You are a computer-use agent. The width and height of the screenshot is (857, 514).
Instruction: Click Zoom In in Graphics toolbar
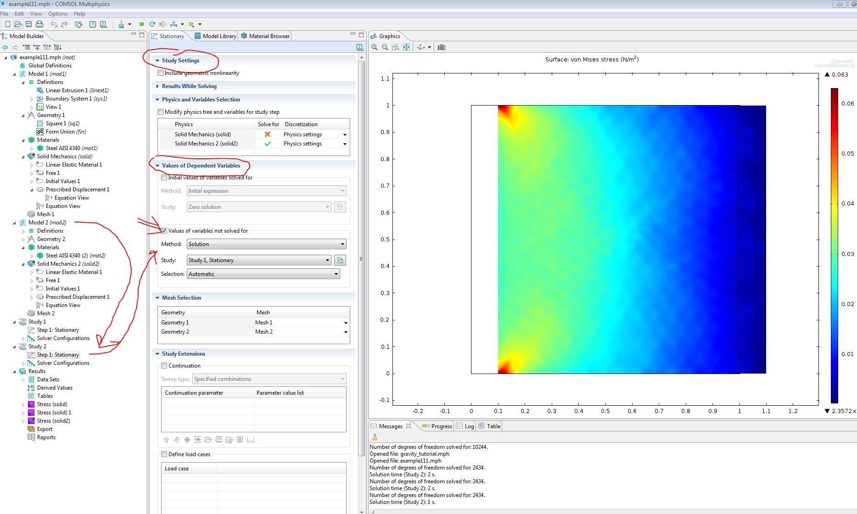tap(375, 47)
